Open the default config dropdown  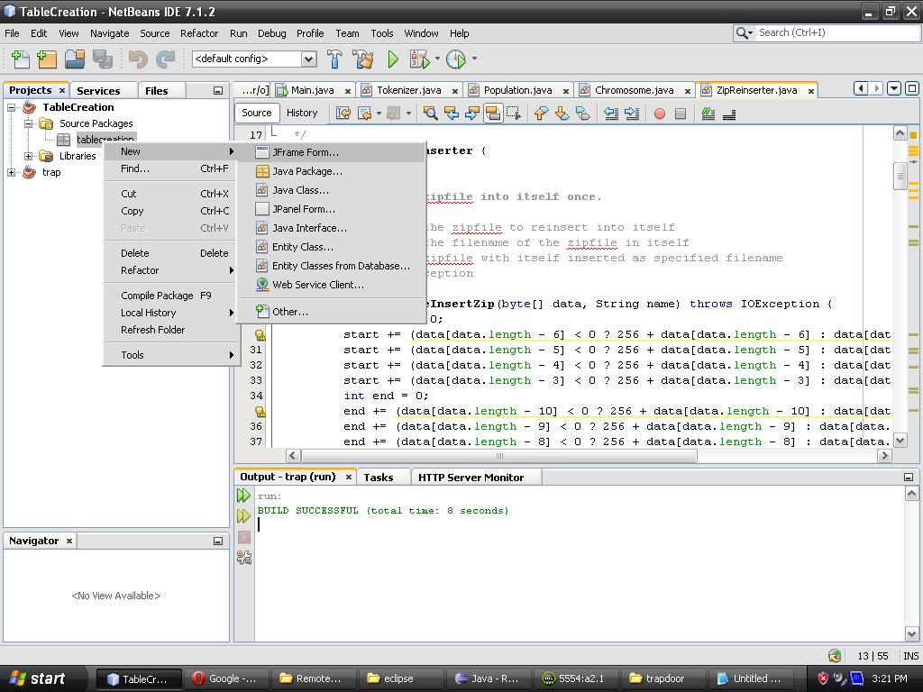click(306, 59)
